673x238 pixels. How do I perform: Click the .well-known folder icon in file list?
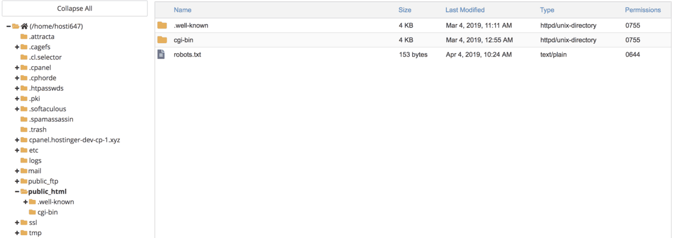tap(162, 25)
